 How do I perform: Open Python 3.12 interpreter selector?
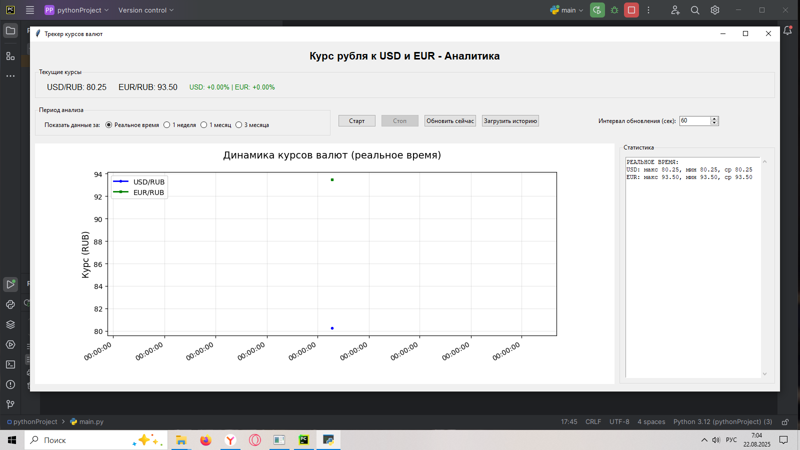pos(722,422)
